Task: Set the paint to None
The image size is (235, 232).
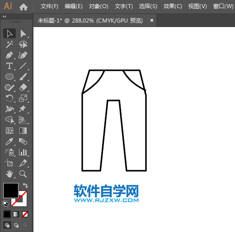Action: 25,214
